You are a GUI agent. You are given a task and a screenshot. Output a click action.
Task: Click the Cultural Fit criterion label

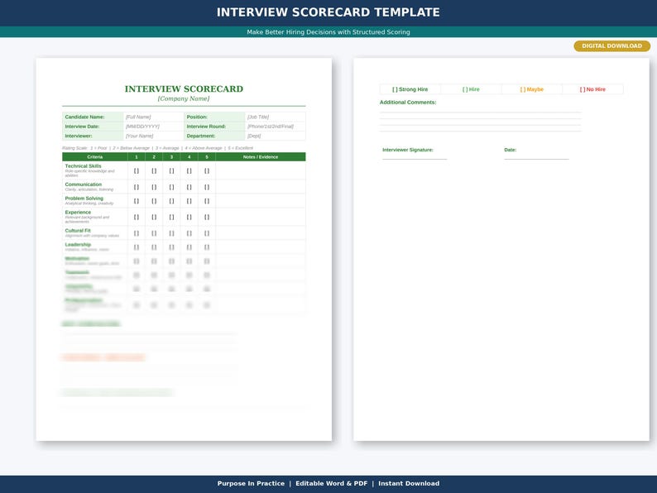click(78, 231)
